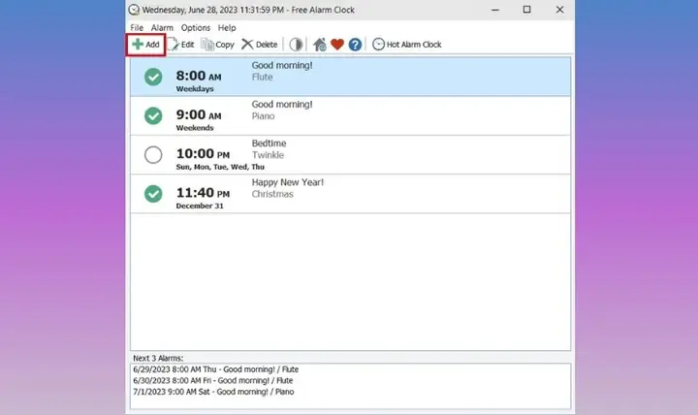
Task: Open the Options menu
Action: (196, 27)
